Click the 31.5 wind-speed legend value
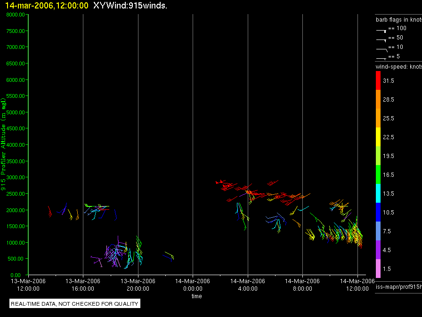The height and width of the screenshot is (317, 422). coord(389,80)
